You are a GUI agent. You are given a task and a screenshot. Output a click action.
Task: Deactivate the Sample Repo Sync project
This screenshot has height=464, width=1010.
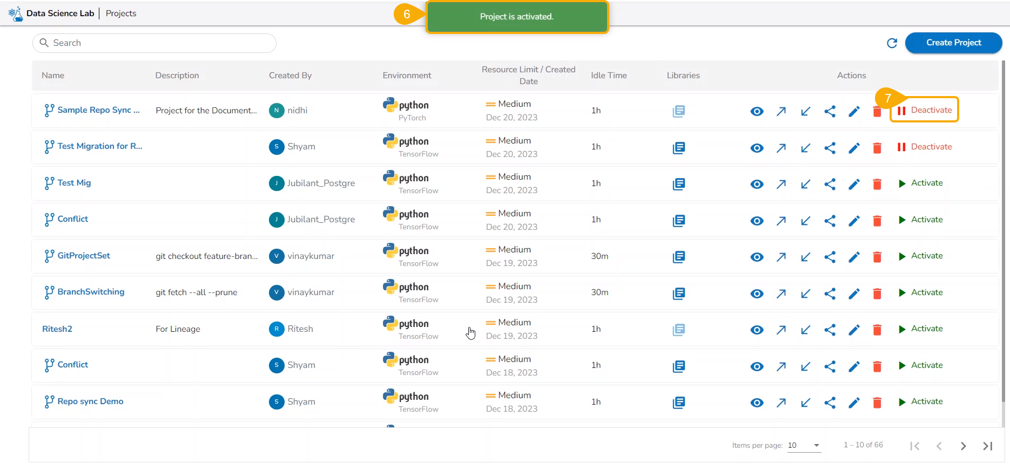pyautogui.click(x=925, y=110)
